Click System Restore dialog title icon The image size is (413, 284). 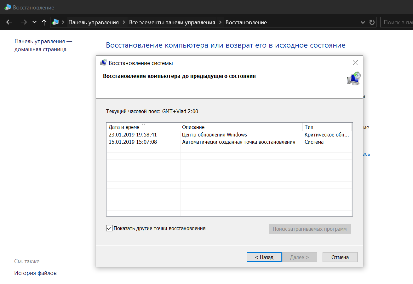tap(103, 63)
